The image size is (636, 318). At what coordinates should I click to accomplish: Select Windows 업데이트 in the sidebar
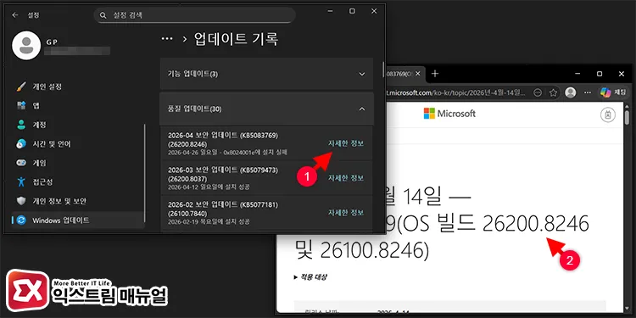click(x=77, y=220)
